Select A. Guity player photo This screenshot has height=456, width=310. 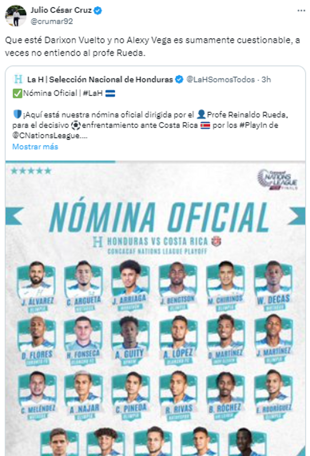point(131,334)
